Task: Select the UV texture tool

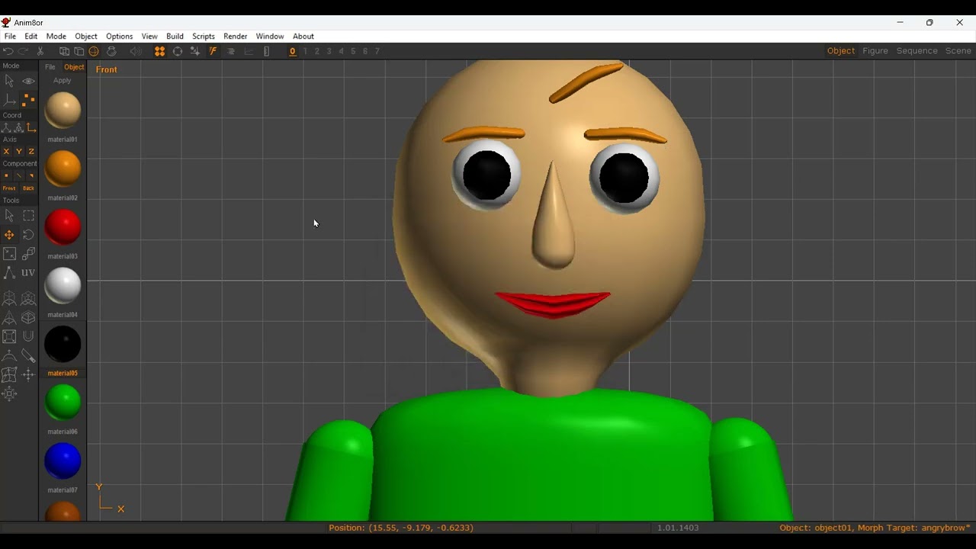Action: 28,272
